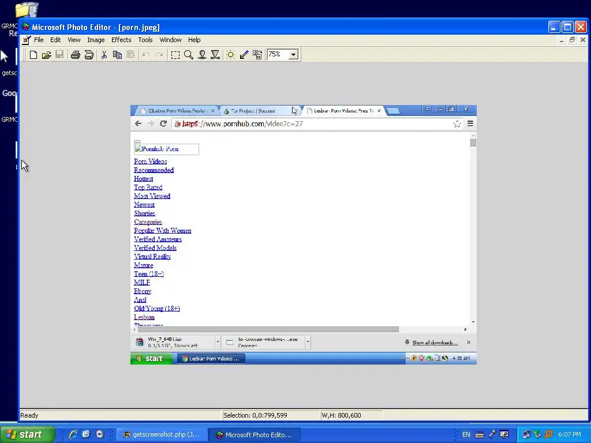
Task: Open the Tools menu
Action: click(x=145, y=40)
